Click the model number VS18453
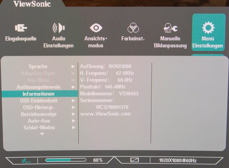Image resolution: width=229 pixels, height=168 pixels. [x=129, y=93]
